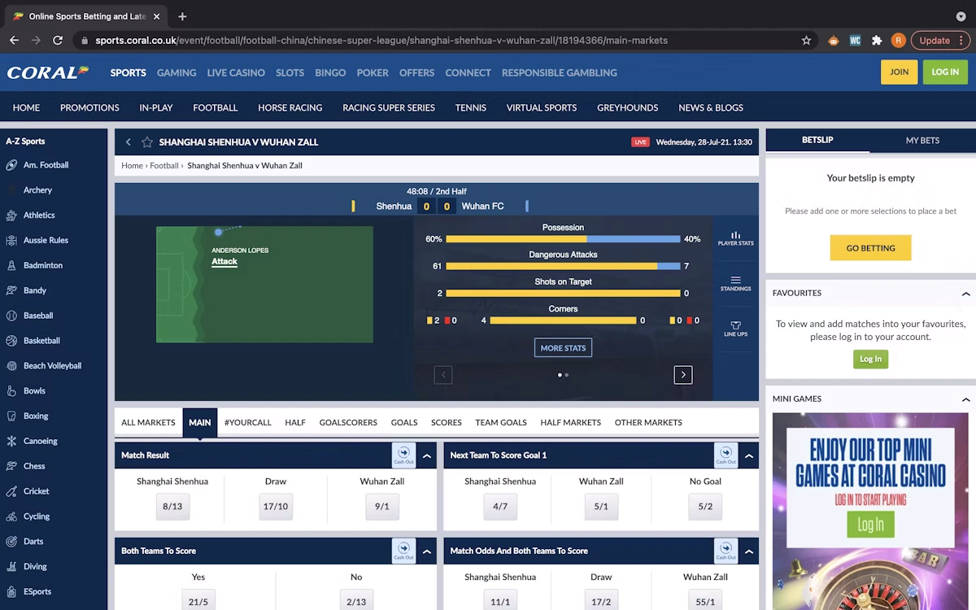Go back using the header left arrow

(x=128, y=142)
